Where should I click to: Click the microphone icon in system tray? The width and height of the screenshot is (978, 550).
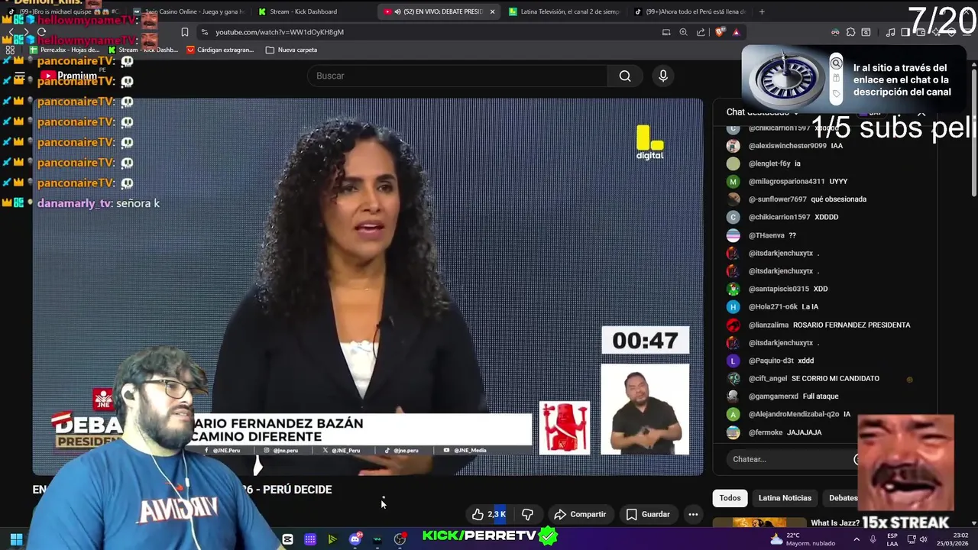pos(873,539)
